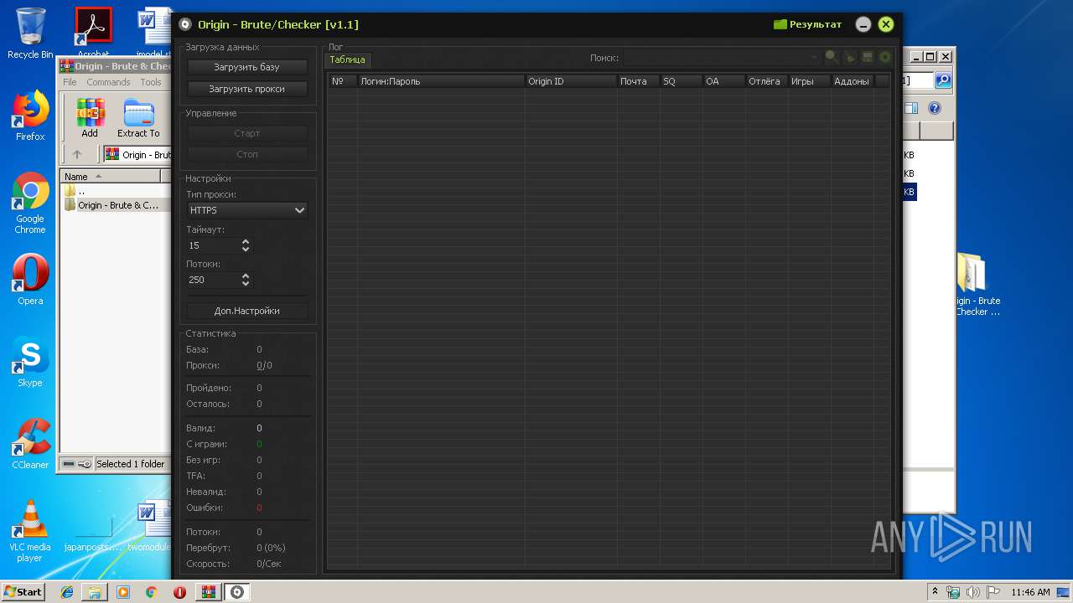Open the Recycle Bin desktop icon

click(x=30, y=33)
